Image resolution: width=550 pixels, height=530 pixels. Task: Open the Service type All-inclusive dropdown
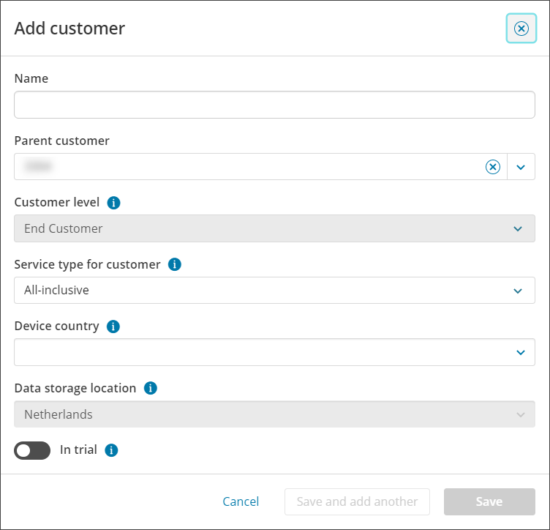(274, 291)
